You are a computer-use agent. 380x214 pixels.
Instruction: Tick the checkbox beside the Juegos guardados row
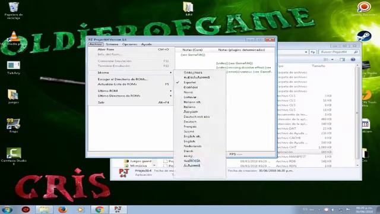[165, 161]
